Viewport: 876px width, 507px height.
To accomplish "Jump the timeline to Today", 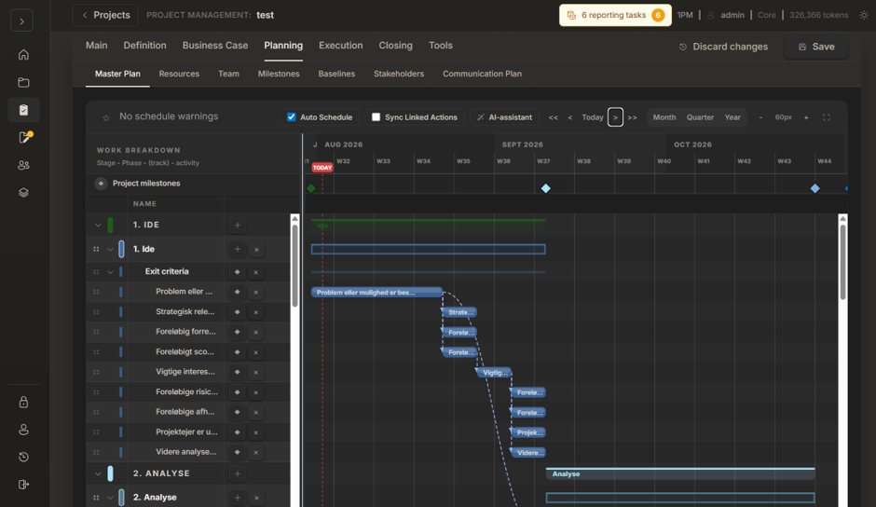I will [x=592, y=117].
